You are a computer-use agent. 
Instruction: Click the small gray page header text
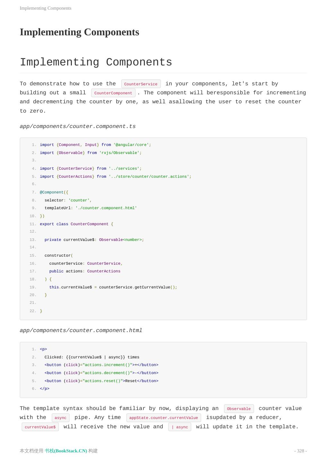tap(46, 8)
